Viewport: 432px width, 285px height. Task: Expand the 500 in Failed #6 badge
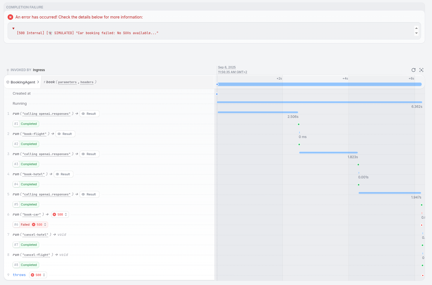39,225
